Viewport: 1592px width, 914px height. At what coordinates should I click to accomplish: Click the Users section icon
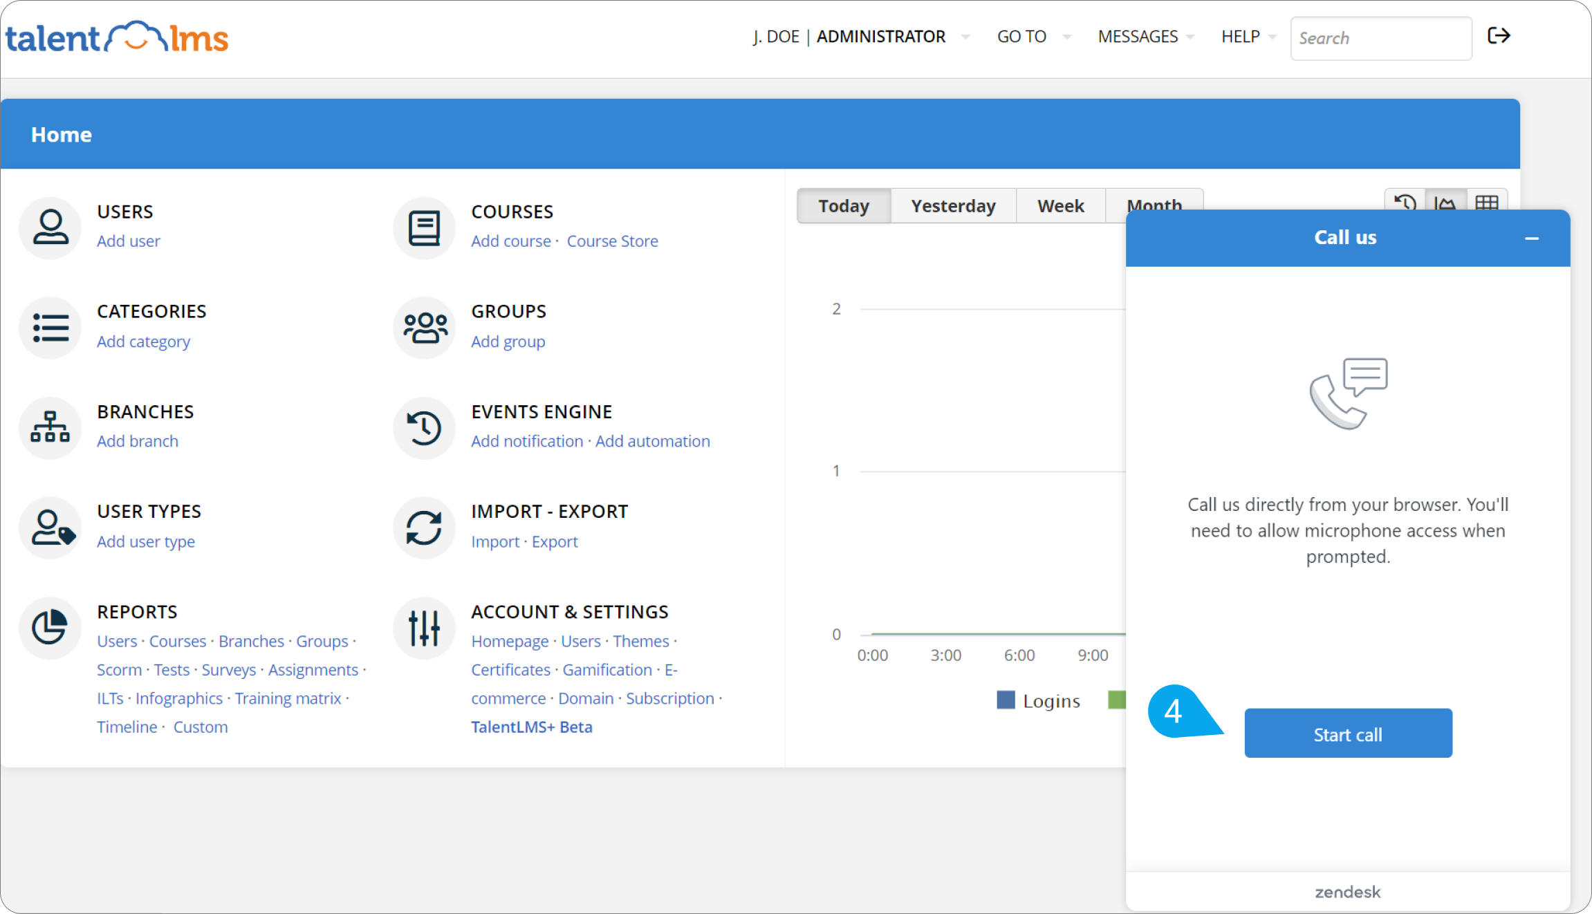50,227
